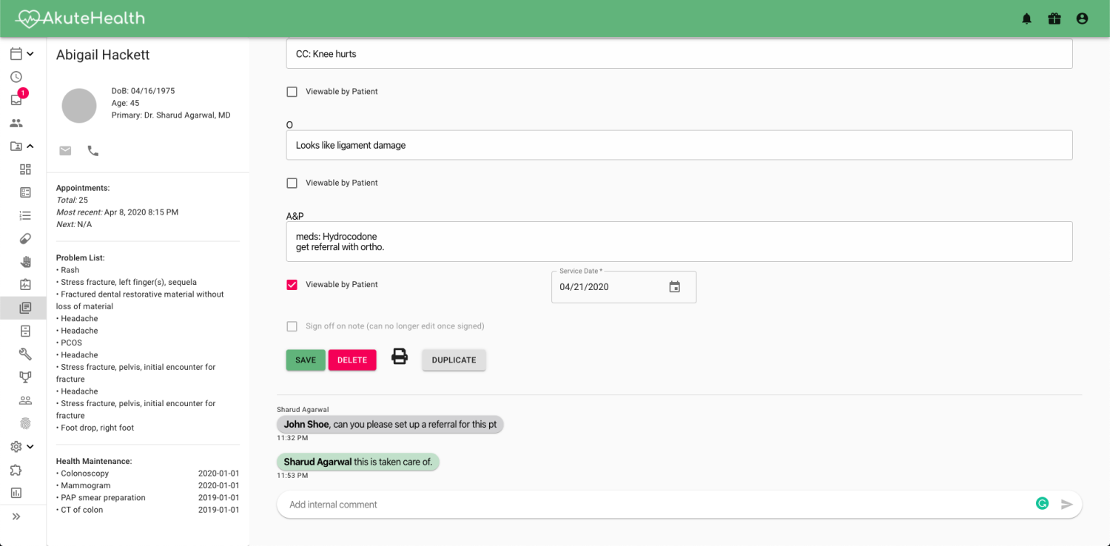Send the internal comment arrow icon
Viewport: 1110px width, 546px height.
point(1066,505)
